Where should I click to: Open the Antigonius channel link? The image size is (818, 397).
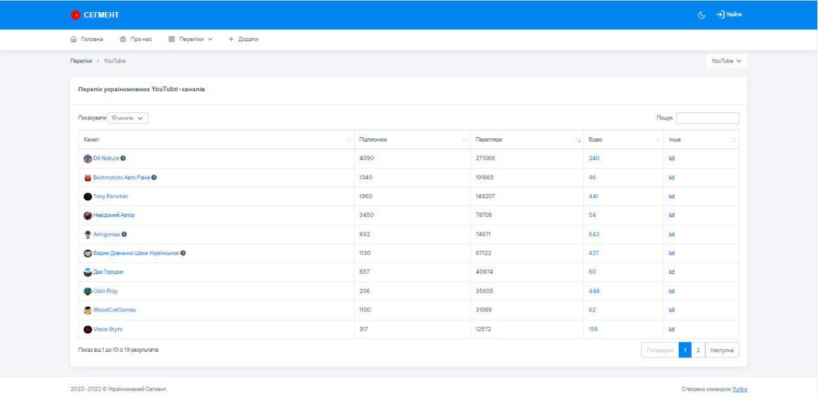click(x=107, y=234)
